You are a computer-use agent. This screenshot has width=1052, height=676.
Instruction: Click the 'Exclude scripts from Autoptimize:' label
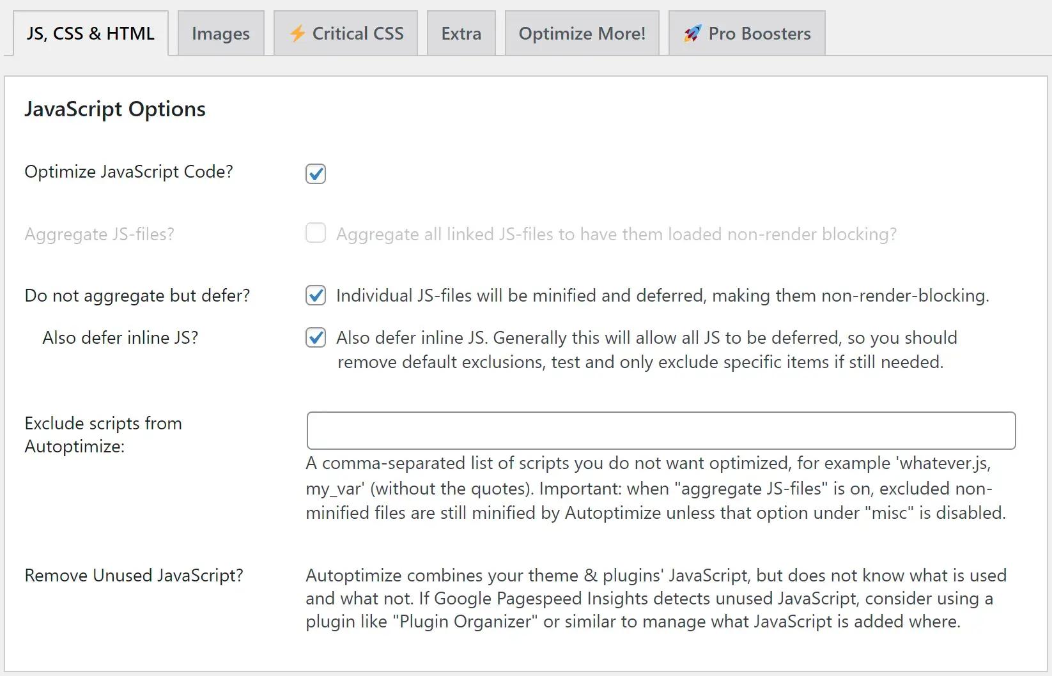[x=103, y=434]
